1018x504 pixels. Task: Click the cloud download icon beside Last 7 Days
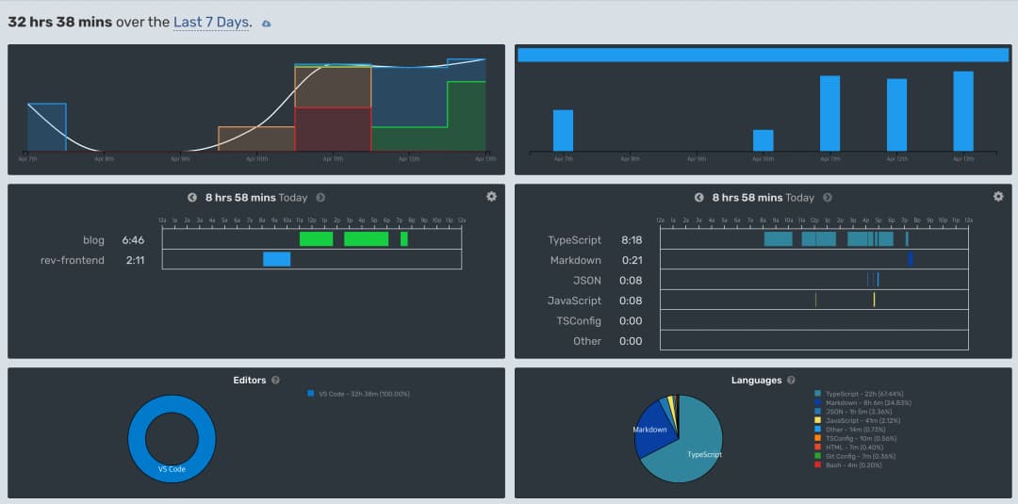266,24
